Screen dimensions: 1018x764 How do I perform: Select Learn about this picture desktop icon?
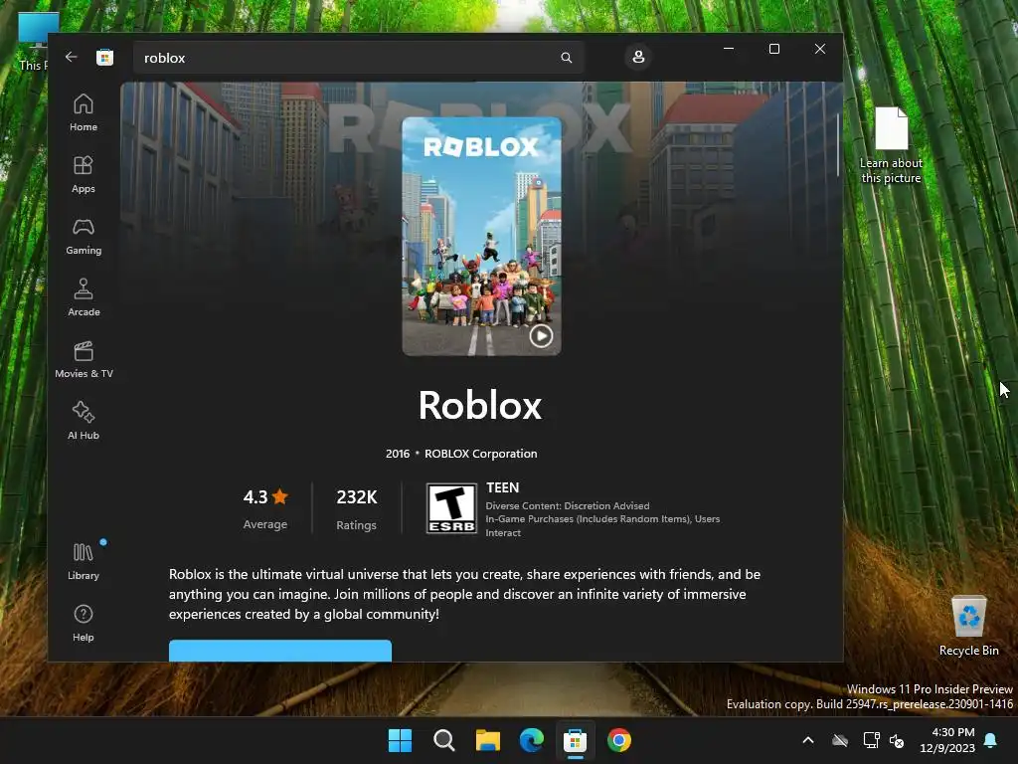[x=891, y=145]
